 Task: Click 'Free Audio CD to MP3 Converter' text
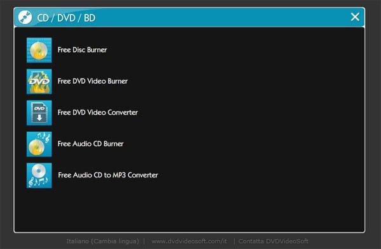point(108,175)
